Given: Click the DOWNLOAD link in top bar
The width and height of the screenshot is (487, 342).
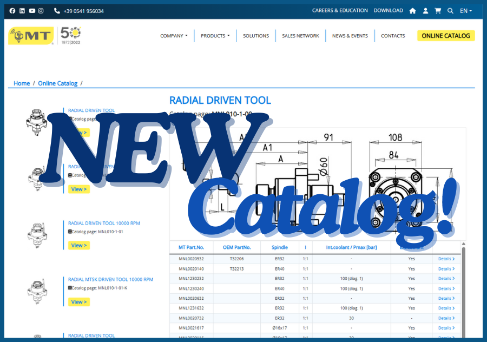Looking at the screenshot, I should point(388,10).
